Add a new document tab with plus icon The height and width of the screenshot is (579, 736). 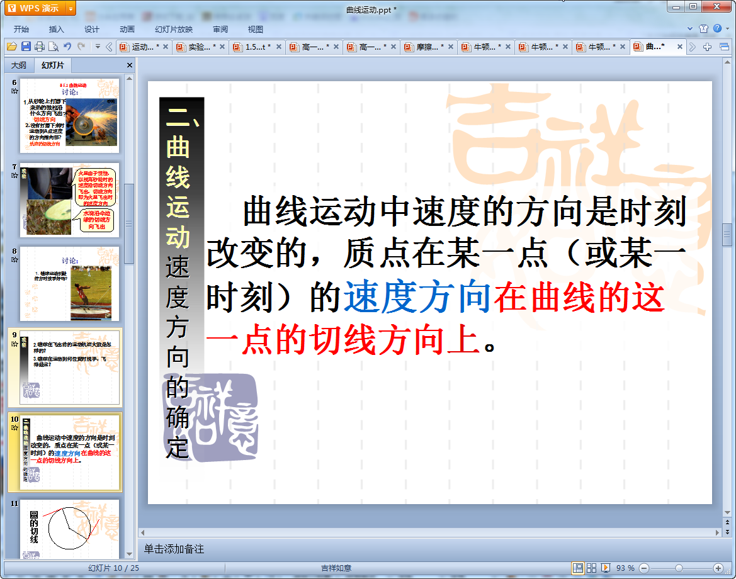click(708, 47)
